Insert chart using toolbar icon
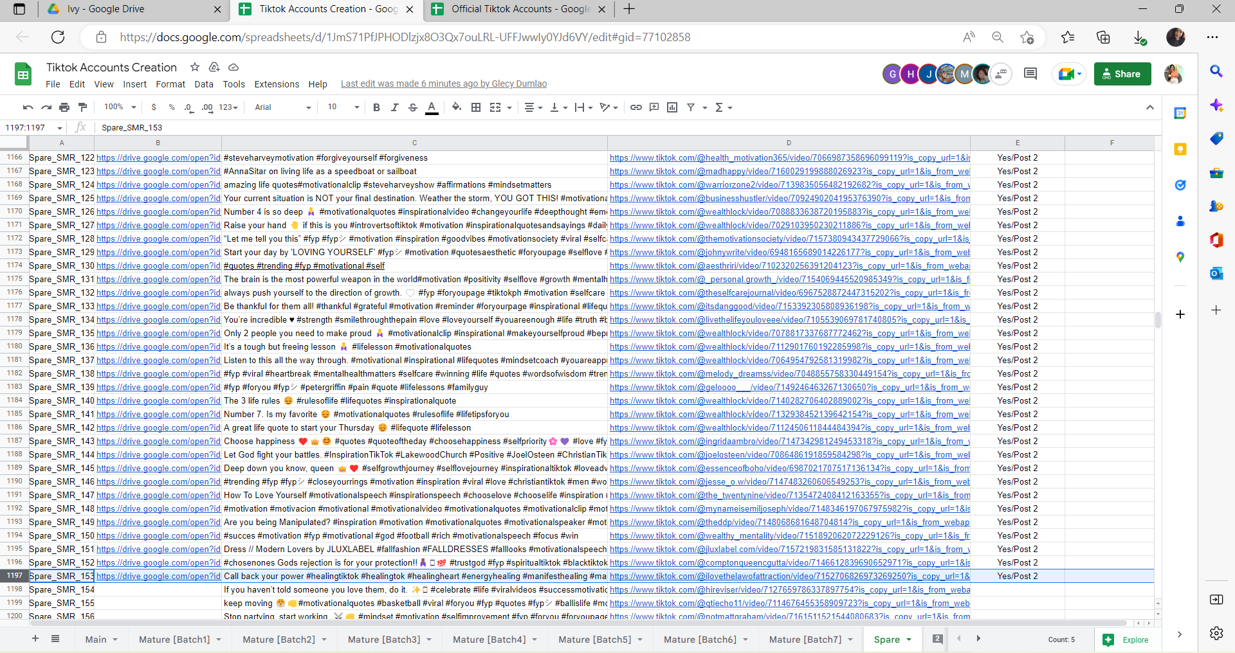 click(672, 107)
